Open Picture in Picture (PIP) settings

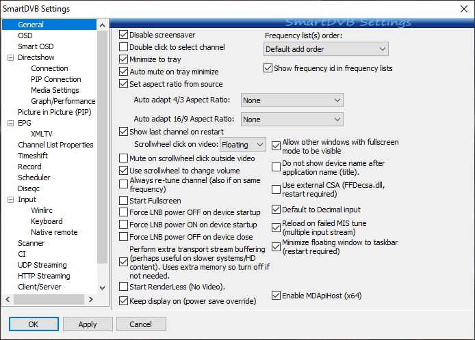[55, 112]
